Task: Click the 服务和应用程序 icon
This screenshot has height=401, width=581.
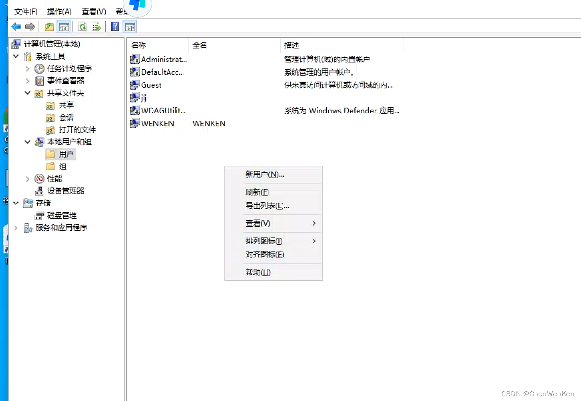Action: coord(28,227)
